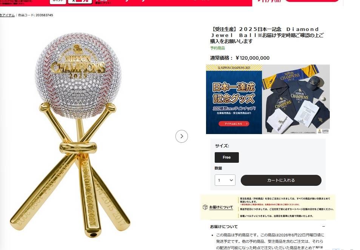Click the champion apparel photo in banner
This screenshot has width=360, height=250.
pos(296,99)
